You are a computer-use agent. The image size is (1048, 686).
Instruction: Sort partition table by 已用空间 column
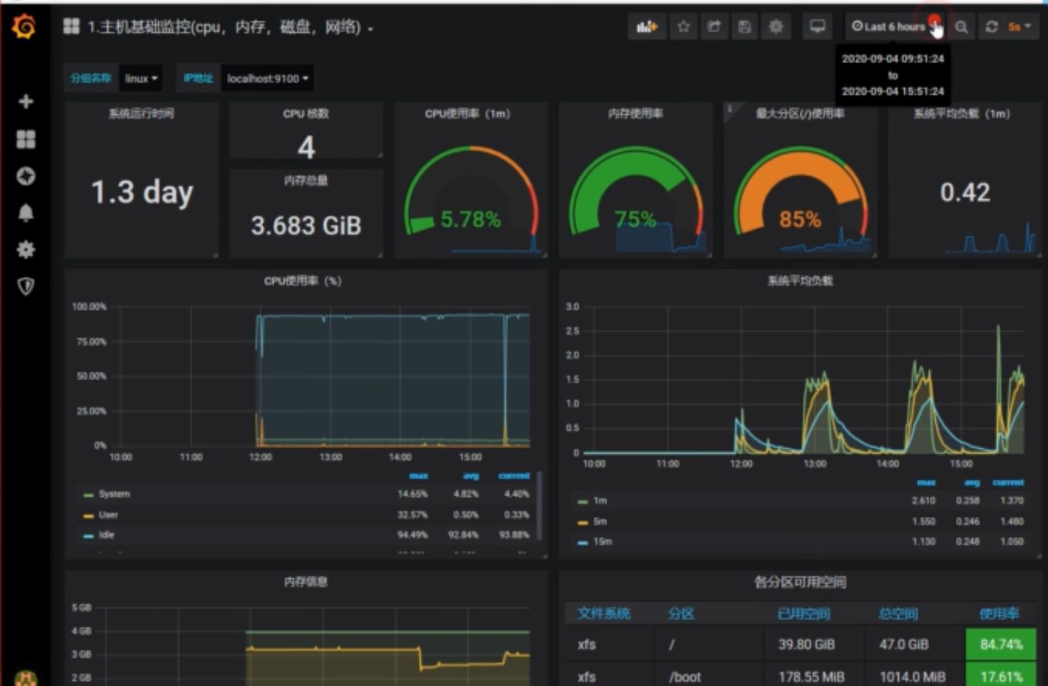click(803, 613)
